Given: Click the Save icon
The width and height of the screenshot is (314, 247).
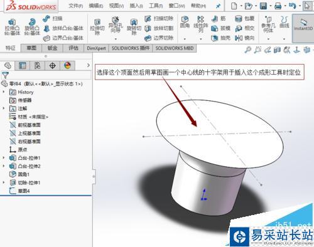Looking at the screenshot, I should tap(263, 6).
